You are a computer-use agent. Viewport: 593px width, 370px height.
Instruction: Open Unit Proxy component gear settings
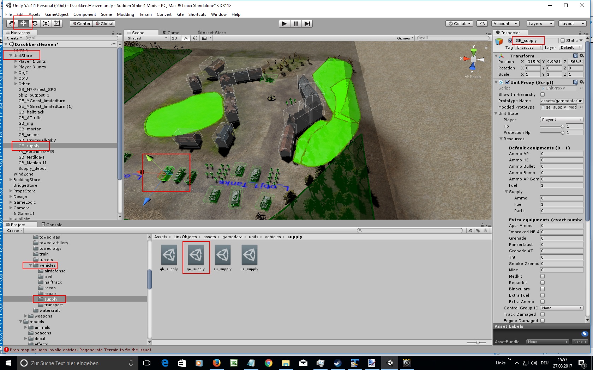point(582,82)
